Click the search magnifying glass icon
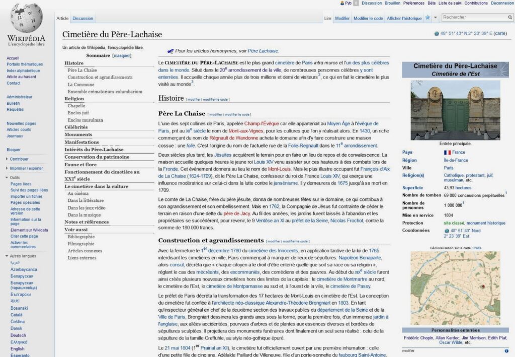 point(509,18)
